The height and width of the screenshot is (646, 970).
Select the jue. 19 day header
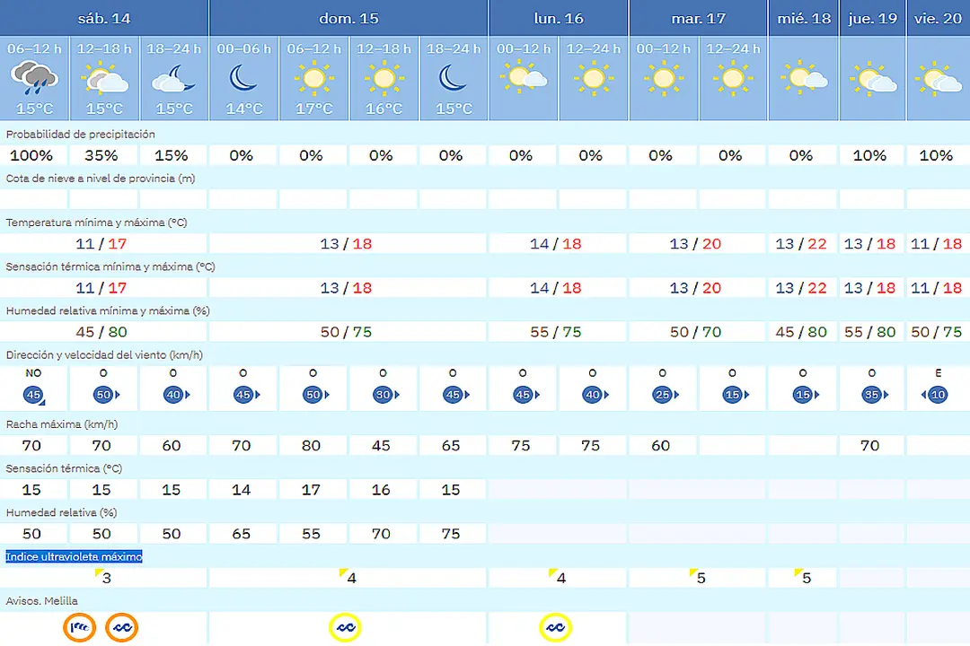coord(872,18)
